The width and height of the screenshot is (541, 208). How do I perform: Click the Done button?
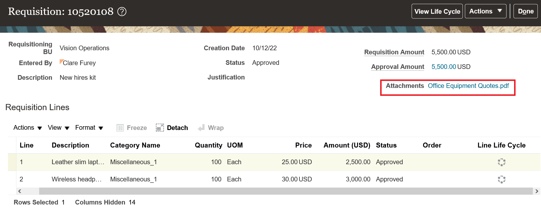[525, 11]
